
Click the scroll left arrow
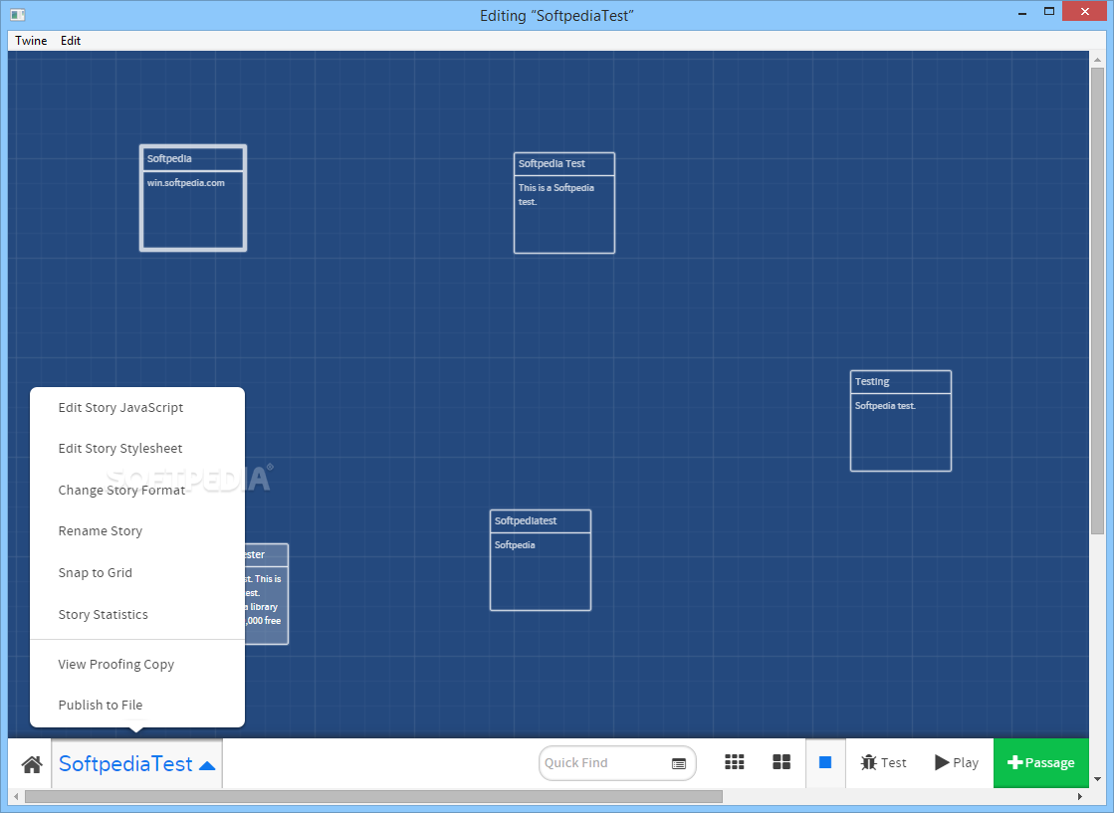16,797
